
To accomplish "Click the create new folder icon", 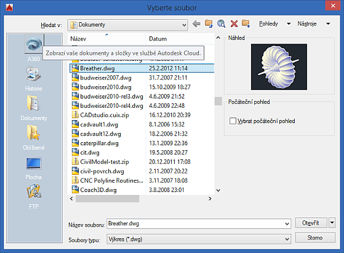I will point(246,23).
